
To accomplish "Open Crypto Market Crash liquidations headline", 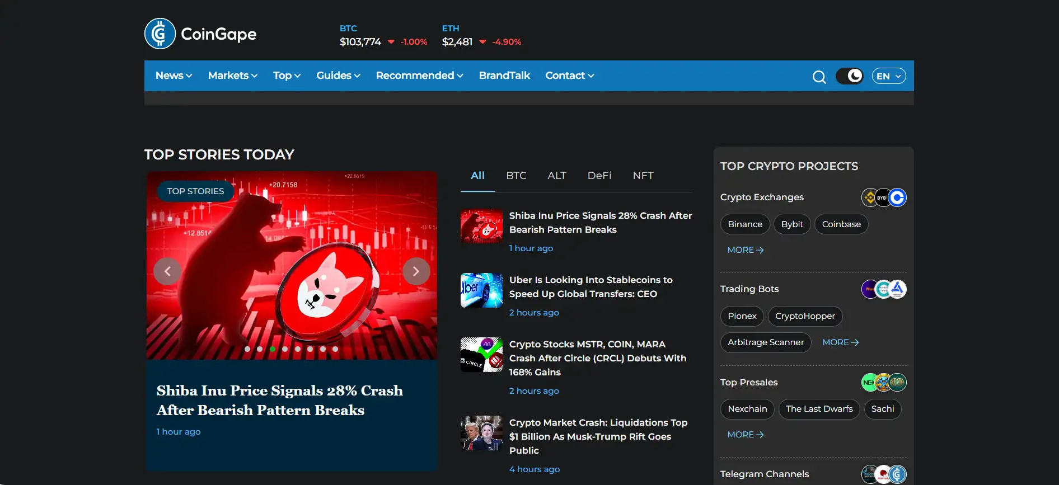I will (x=598, y=436).
